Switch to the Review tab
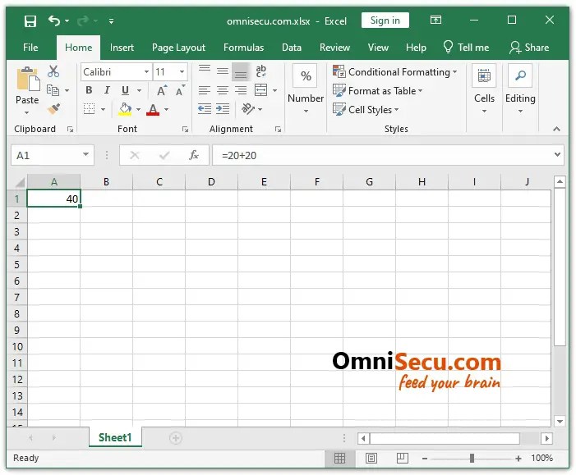This screenshot has height=475, width=576. (334, 48)
